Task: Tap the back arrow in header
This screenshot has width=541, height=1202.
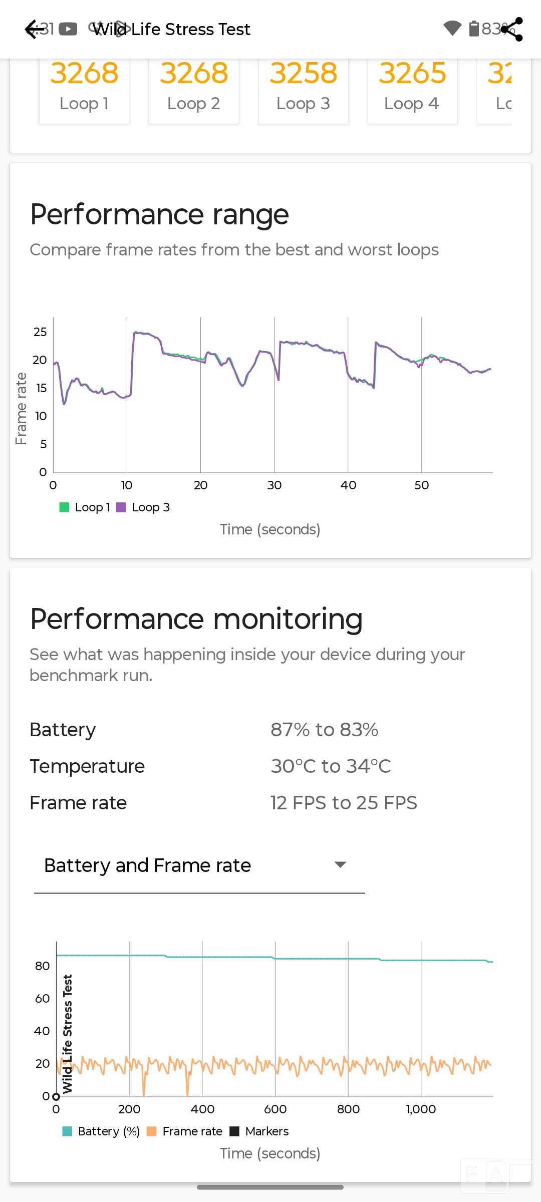Action: tap(34, 29)
